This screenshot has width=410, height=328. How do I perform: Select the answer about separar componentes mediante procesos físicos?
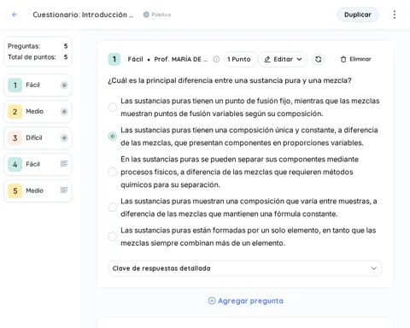[x=113, y=172]
